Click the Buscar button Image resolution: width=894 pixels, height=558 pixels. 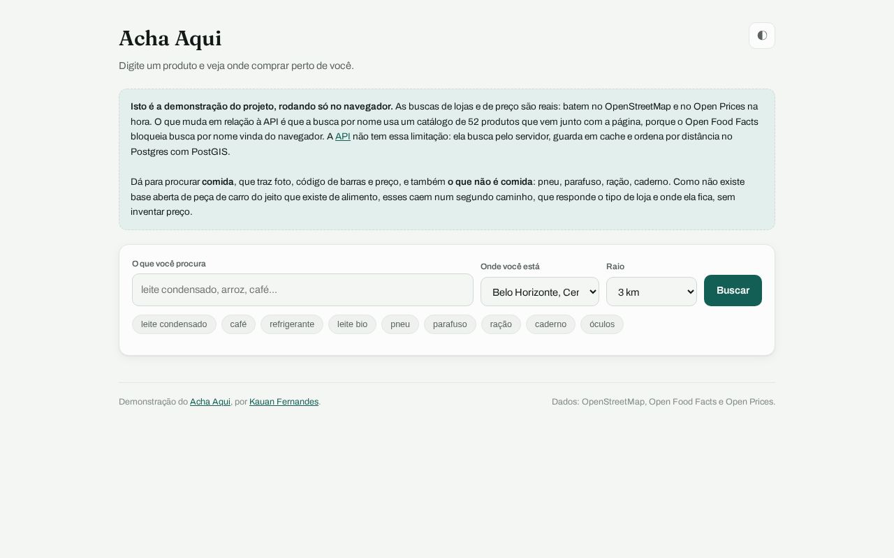point(733,290)
